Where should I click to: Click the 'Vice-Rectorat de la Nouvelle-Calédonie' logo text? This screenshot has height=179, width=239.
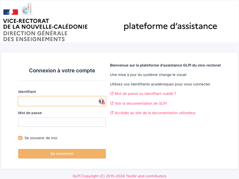45,24
